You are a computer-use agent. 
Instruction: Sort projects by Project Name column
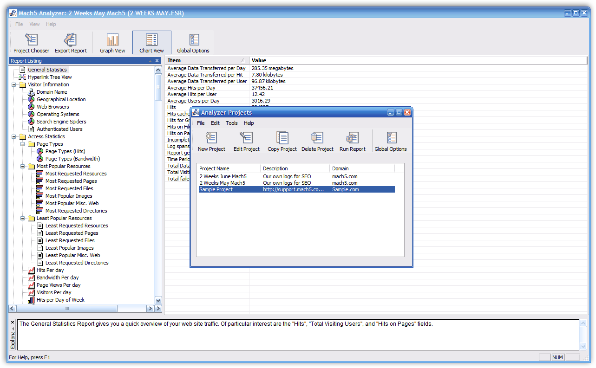pos(229,168)
